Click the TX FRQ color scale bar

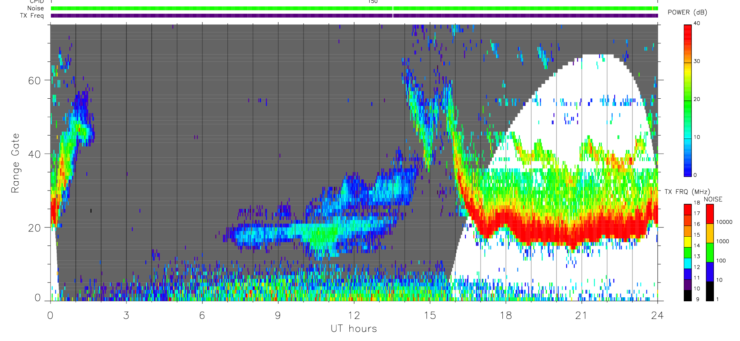click(x=688, y=253)
